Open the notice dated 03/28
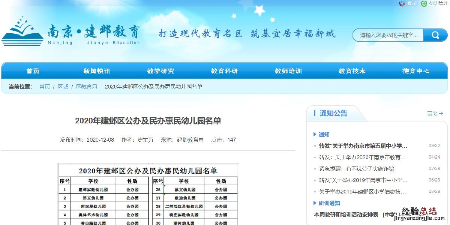Viewport: 450px width, 225px height. [362, 192]
